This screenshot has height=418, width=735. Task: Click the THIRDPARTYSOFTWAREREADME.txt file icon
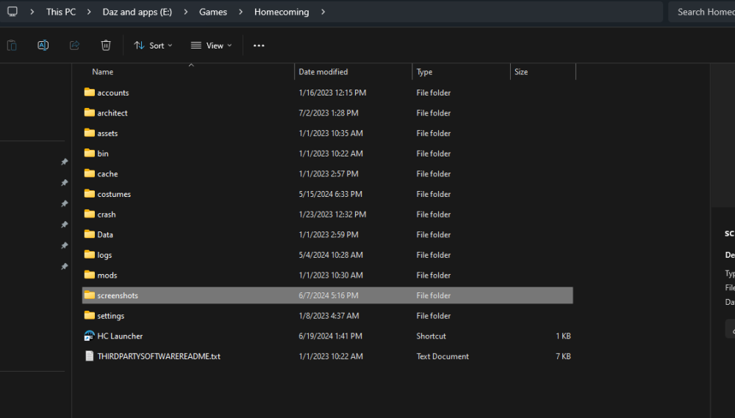click(90, 356)
